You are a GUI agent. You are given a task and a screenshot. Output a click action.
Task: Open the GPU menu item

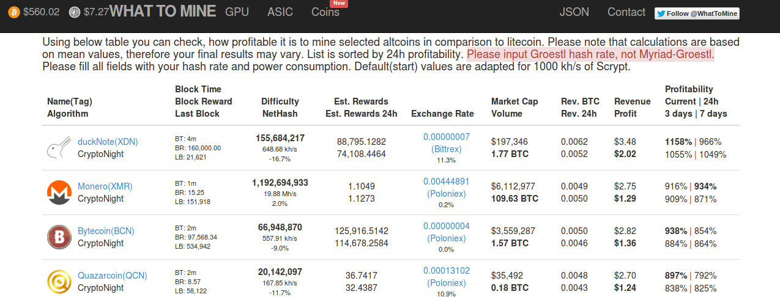pos(237,12)
